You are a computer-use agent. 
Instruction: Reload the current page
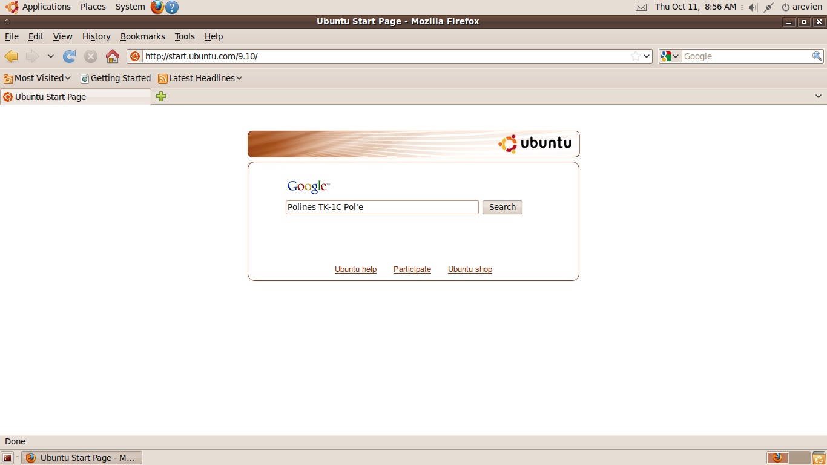[x=70, y=56]
